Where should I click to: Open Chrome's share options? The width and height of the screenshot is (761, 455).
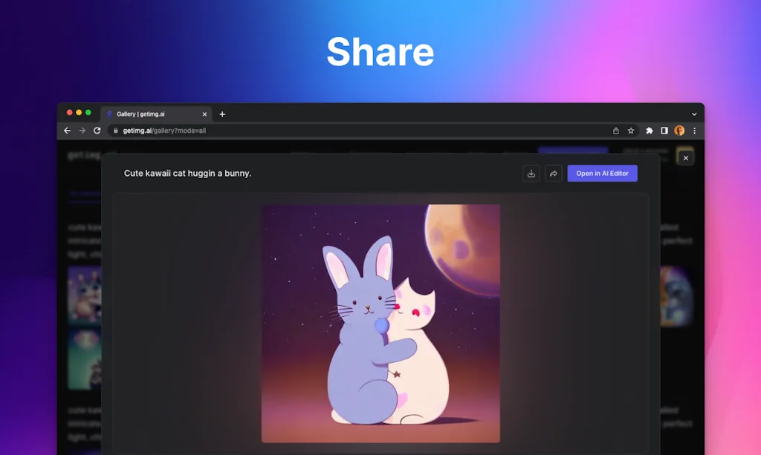click(616, 131)
